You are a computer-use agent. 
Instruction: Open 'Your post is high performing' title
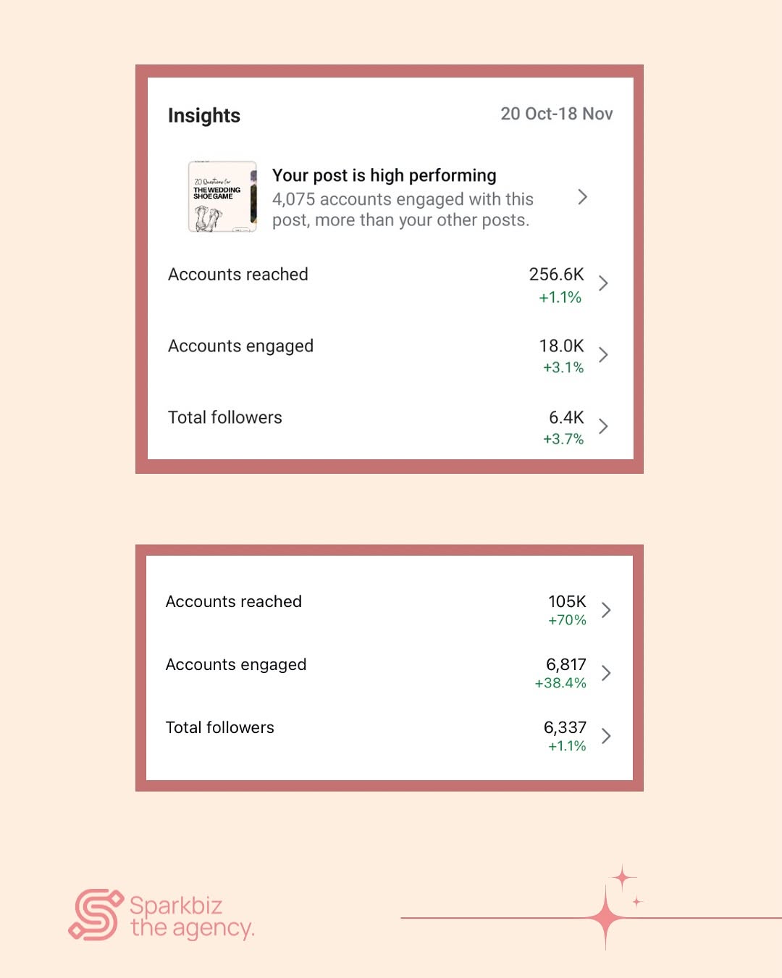(384, 175)
